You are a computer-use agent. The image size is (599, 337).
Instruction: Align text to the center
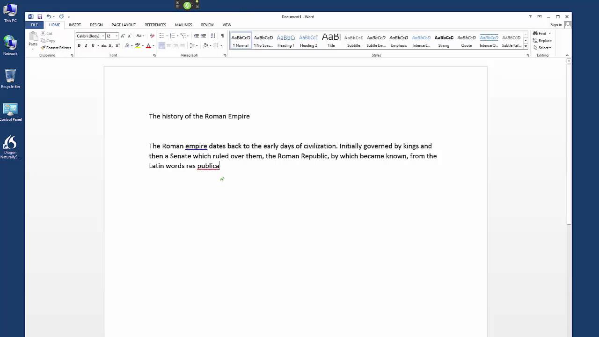coord(168,45)
